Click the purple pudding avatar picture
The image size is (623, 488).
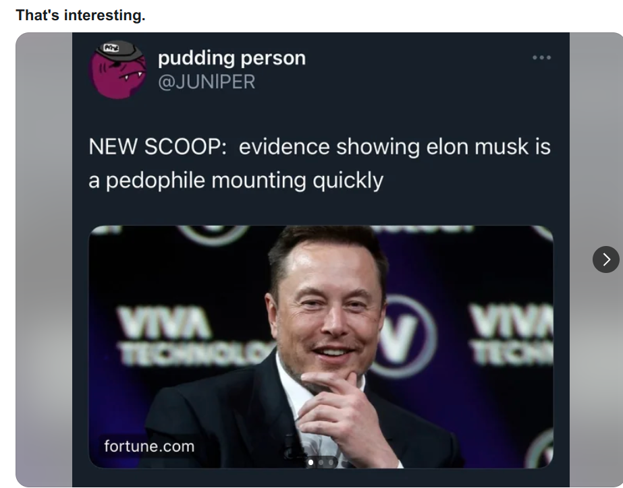[x=117, y=69]
